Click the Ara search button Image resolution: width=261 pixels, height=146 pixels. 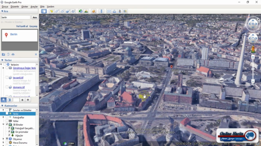(x=35, y=17)
